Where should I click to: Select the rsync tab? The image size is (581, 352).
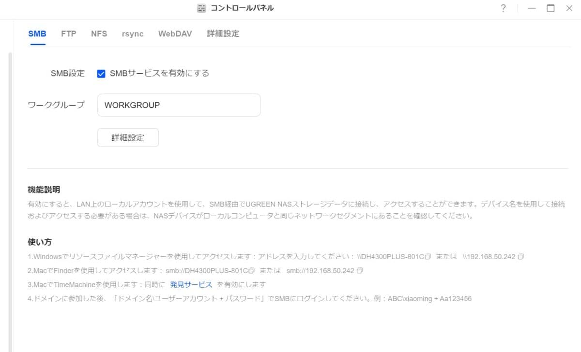133,34
